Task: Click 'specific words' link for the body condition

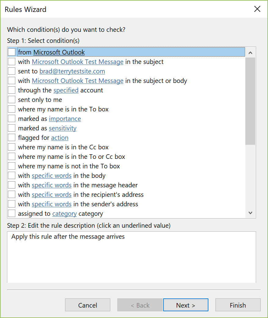Action: (x=52, y=176)
